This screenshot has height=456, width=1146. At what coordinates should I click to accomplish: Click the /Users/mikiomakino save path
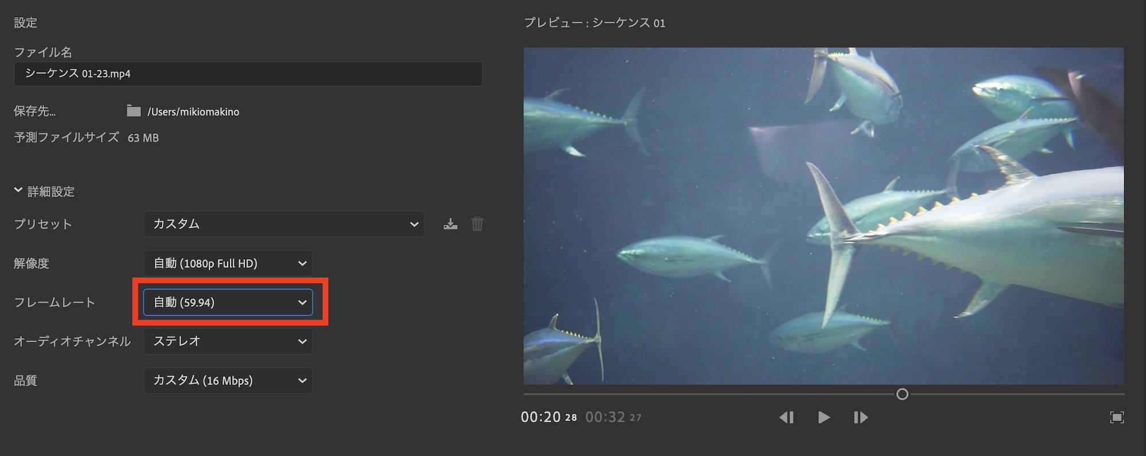pos(194,112)
